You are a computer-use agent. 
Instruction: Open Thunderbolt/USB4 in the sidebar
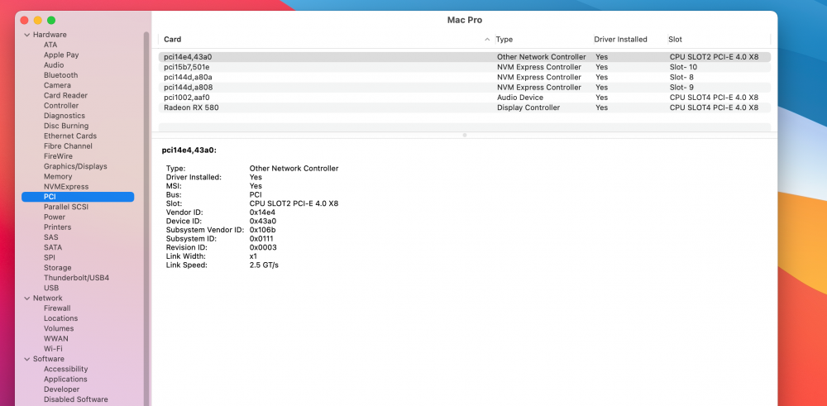tap(76, 278)
